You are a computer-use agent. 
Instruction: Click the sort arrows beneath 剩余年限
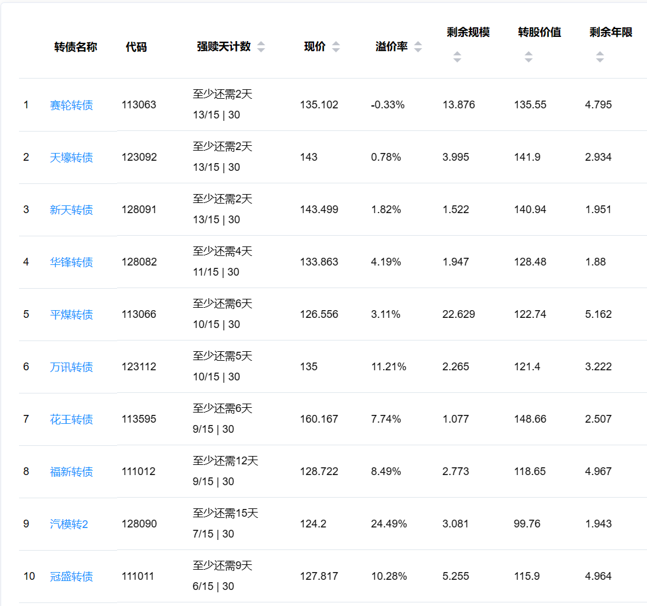[x=599, y=57]
